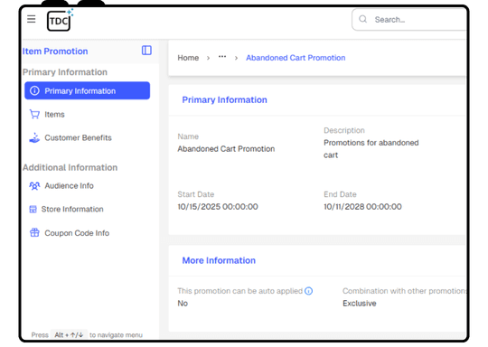This screenshot has width=488, height=347.
Task: Click start date 10/15/2025 00:00:00
Action: (x=218, y=207)
